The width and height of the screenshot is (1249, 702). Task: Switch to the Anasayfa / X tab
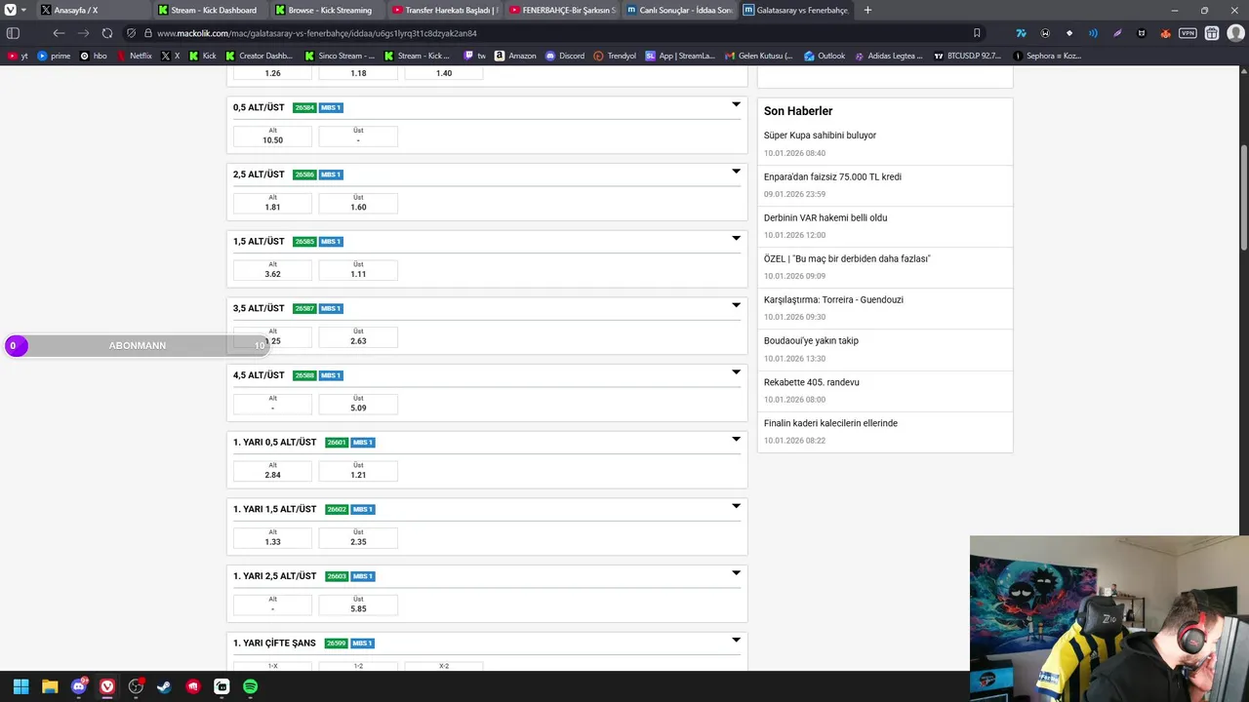pos(93,10)
